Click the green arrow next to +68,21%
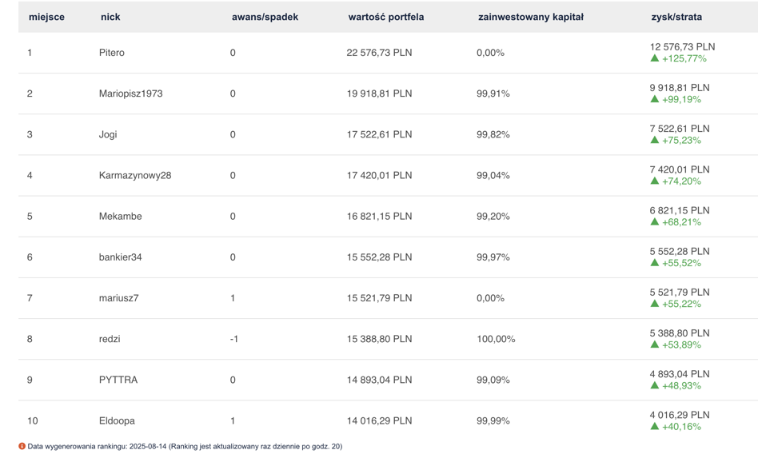This screenshot has height=458, width=758. (x=655, y=221)
